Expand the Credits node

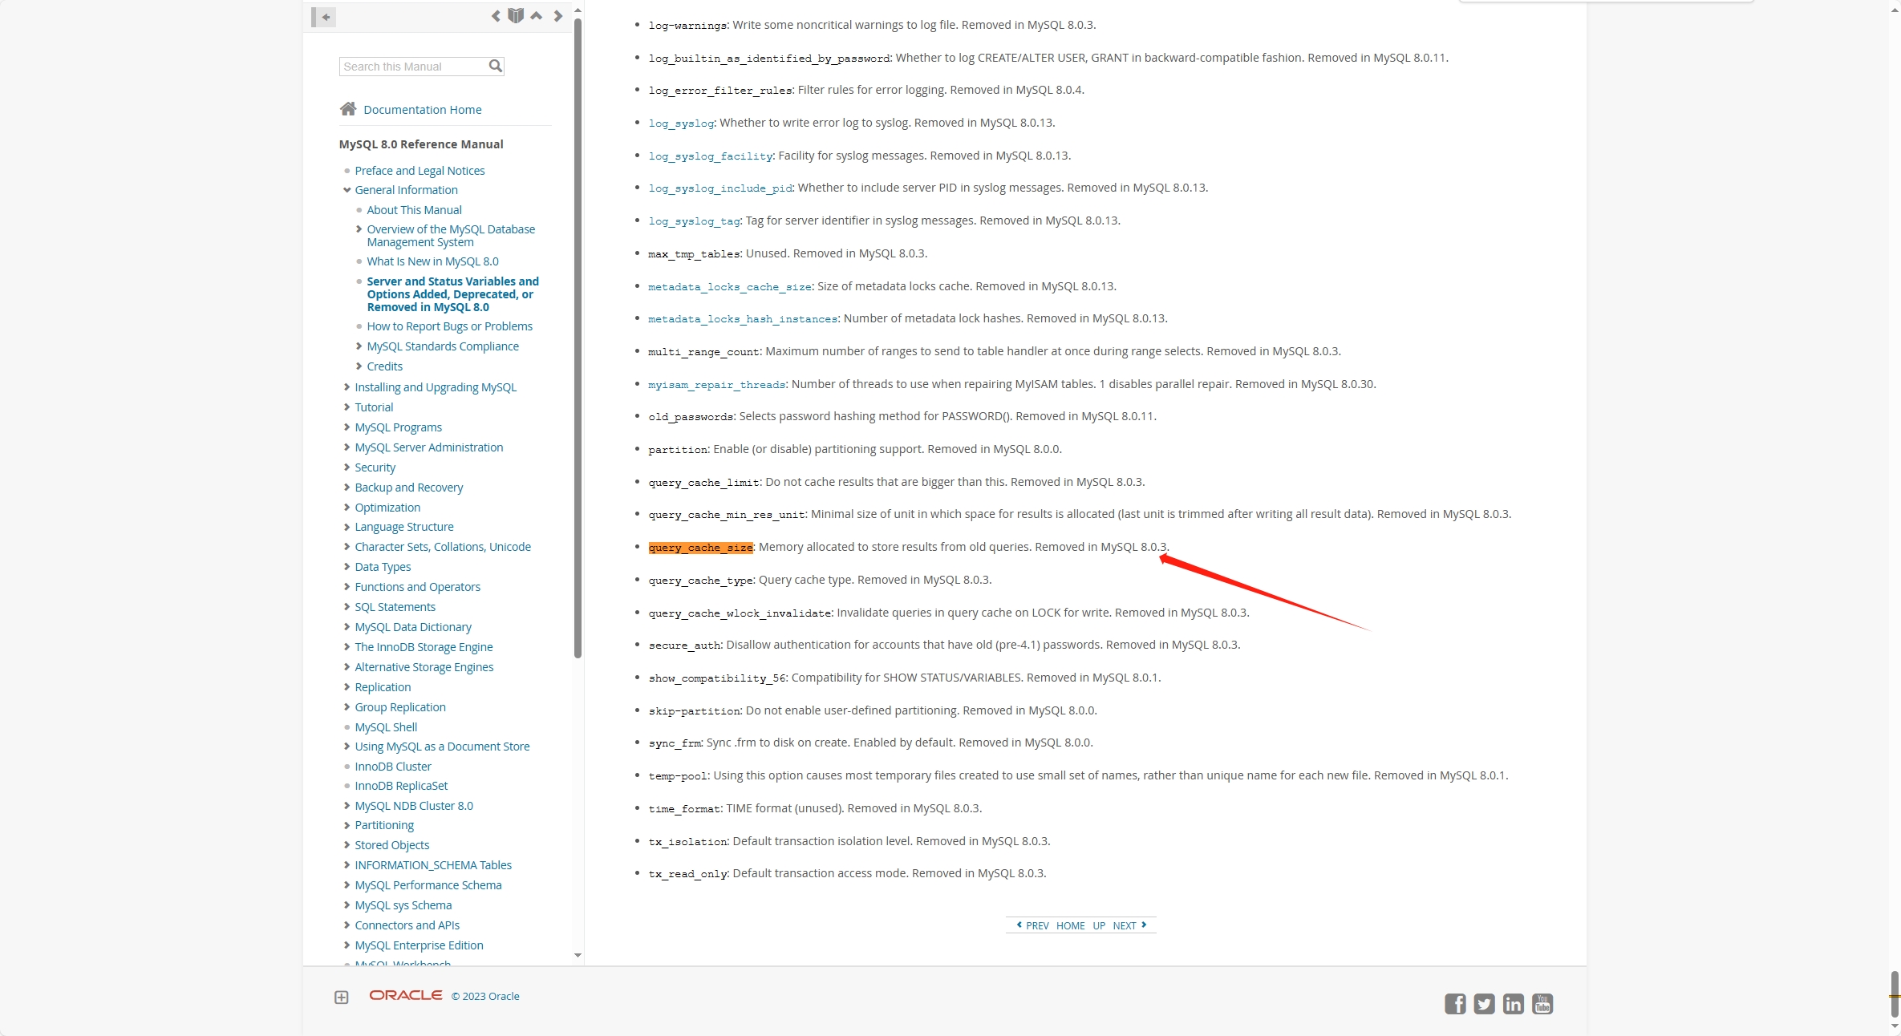[x=359, y=366]
